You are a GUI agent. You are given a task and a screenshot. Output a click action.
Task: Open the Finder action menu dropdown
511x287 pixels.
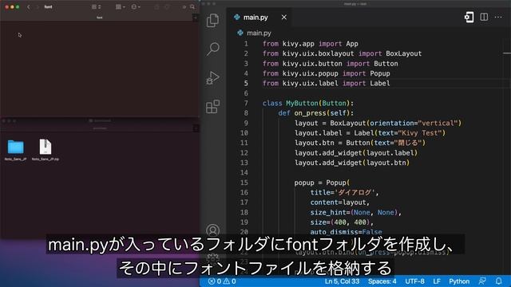tap(135, 7)
